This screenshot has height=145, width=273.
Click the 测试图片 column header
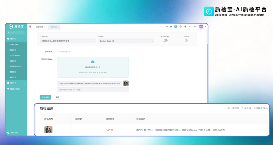(x=49, y=119)
